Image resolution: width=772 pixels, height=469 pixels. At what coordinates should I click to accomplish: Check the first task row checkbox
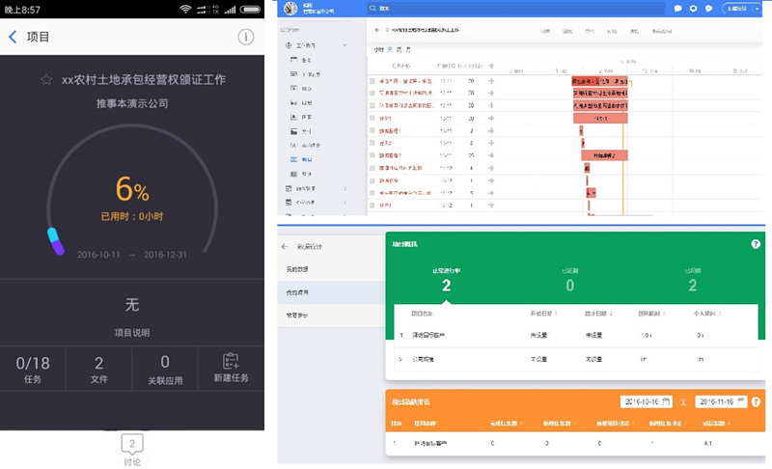coord(372,81)
